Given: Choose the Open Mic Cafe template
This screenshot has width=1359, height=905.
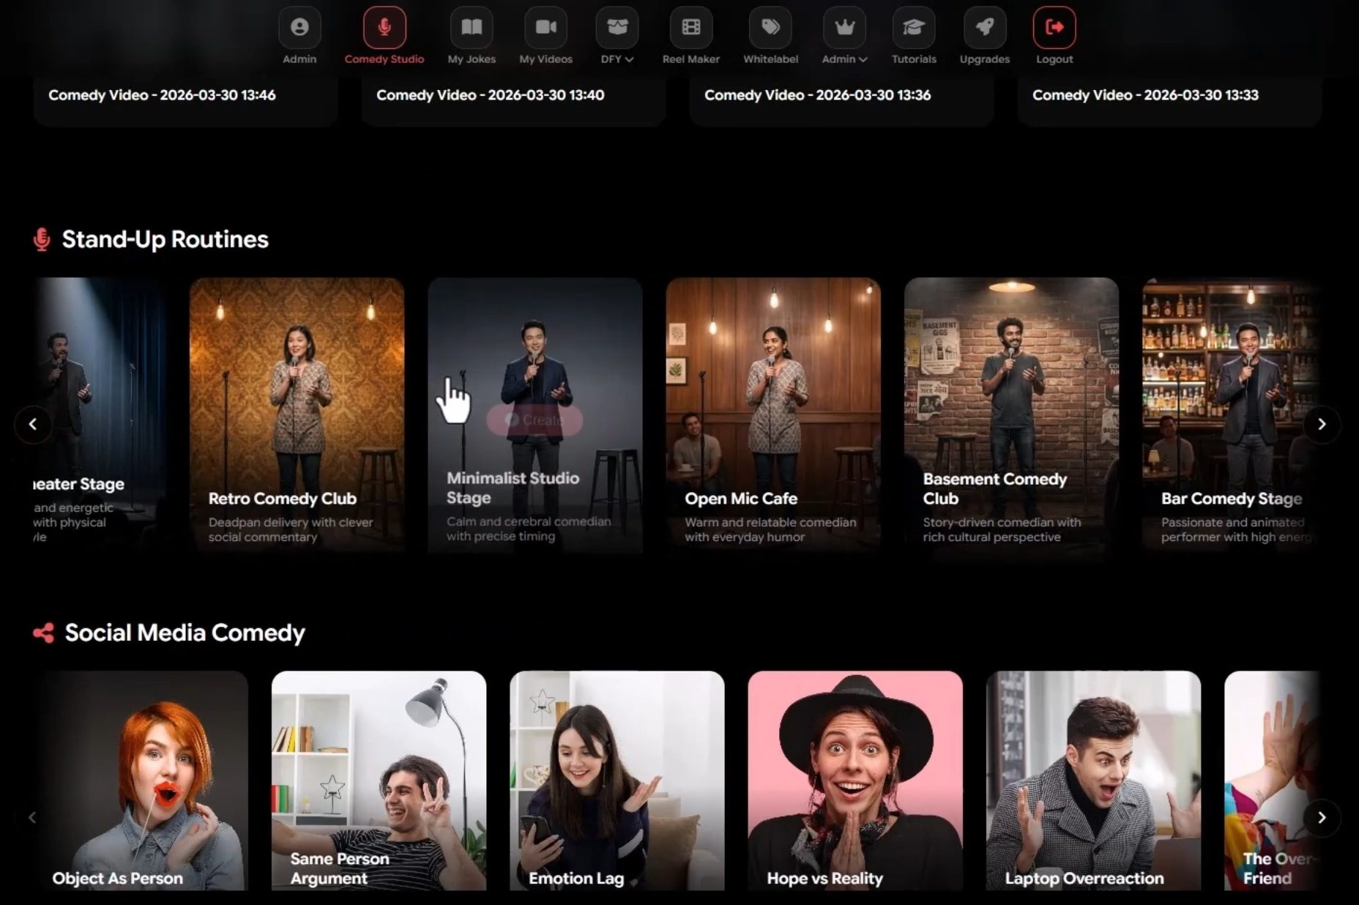Looking at the screenshot, I should [x=772, y=414].
